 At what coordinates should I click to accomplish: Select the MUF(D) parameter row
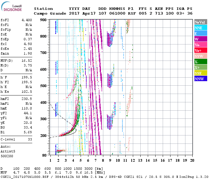[16, 61]
